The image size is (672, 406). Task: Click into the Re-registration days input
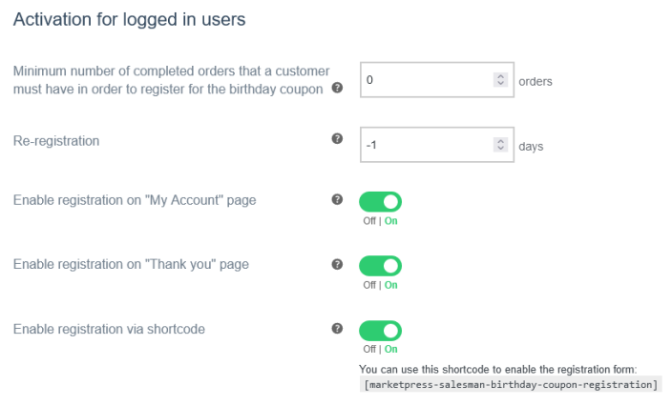coord(425,146)
